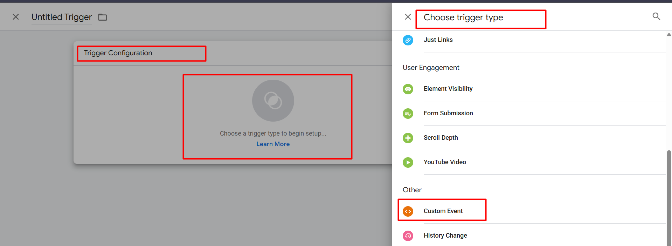This screenshot has width=672, height=246.
Task: Click the green Element Visibility eye icon
Action: click(x=408, y=89)
